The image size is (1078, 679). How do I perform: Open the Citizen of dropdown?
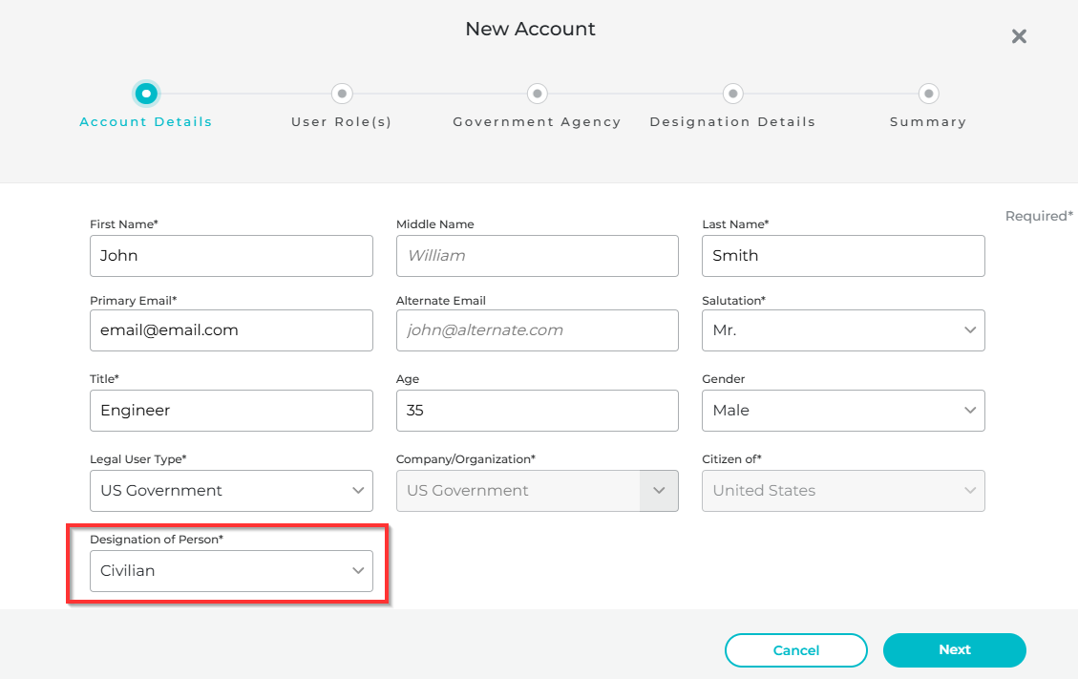click(842, 491)
